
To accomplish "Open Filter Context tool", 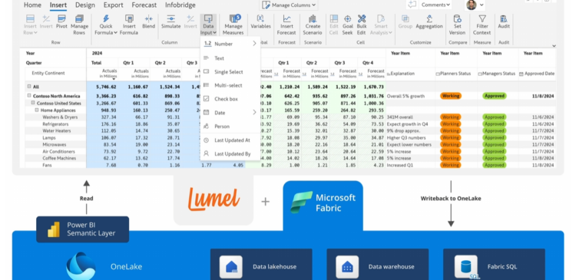I will point(482,25).
